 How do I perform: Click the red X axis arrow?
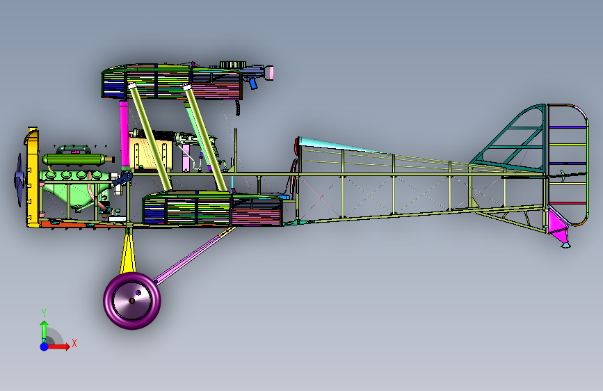tap(58, 346)
